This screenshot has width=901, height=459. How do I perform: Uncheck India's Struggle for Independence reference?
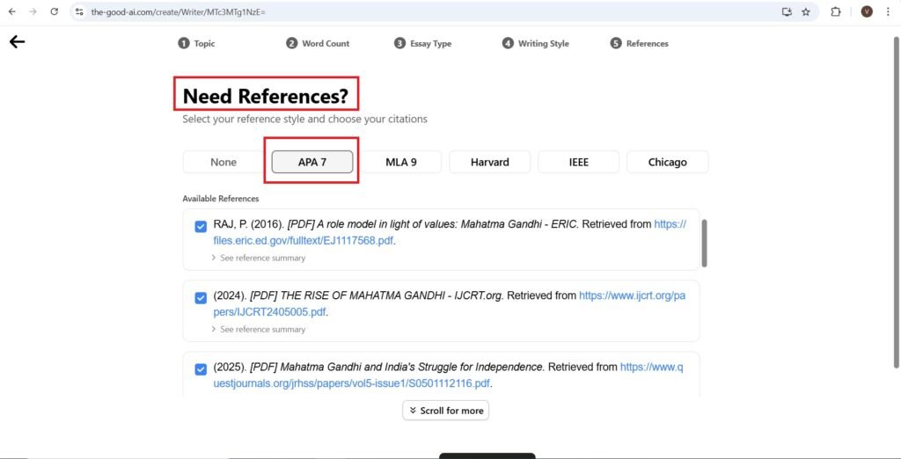tap(201, 369)
